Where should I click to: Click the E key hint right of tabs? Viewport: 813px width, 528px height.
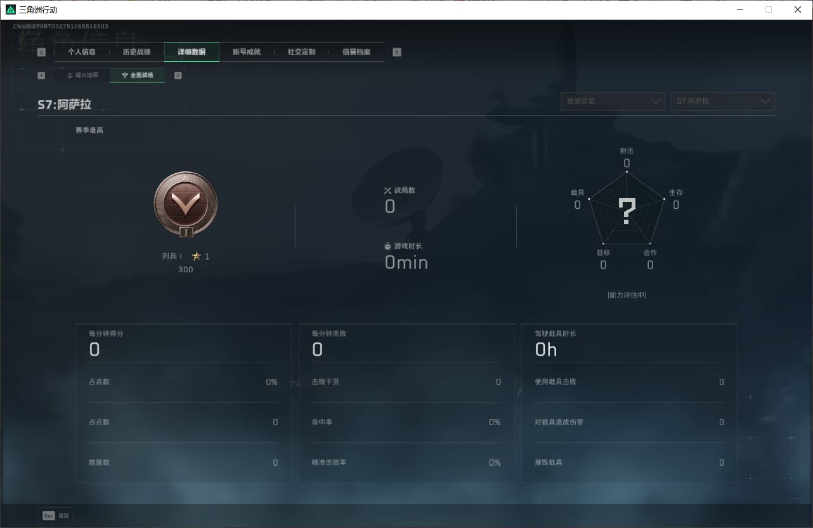tap(397, 53)
